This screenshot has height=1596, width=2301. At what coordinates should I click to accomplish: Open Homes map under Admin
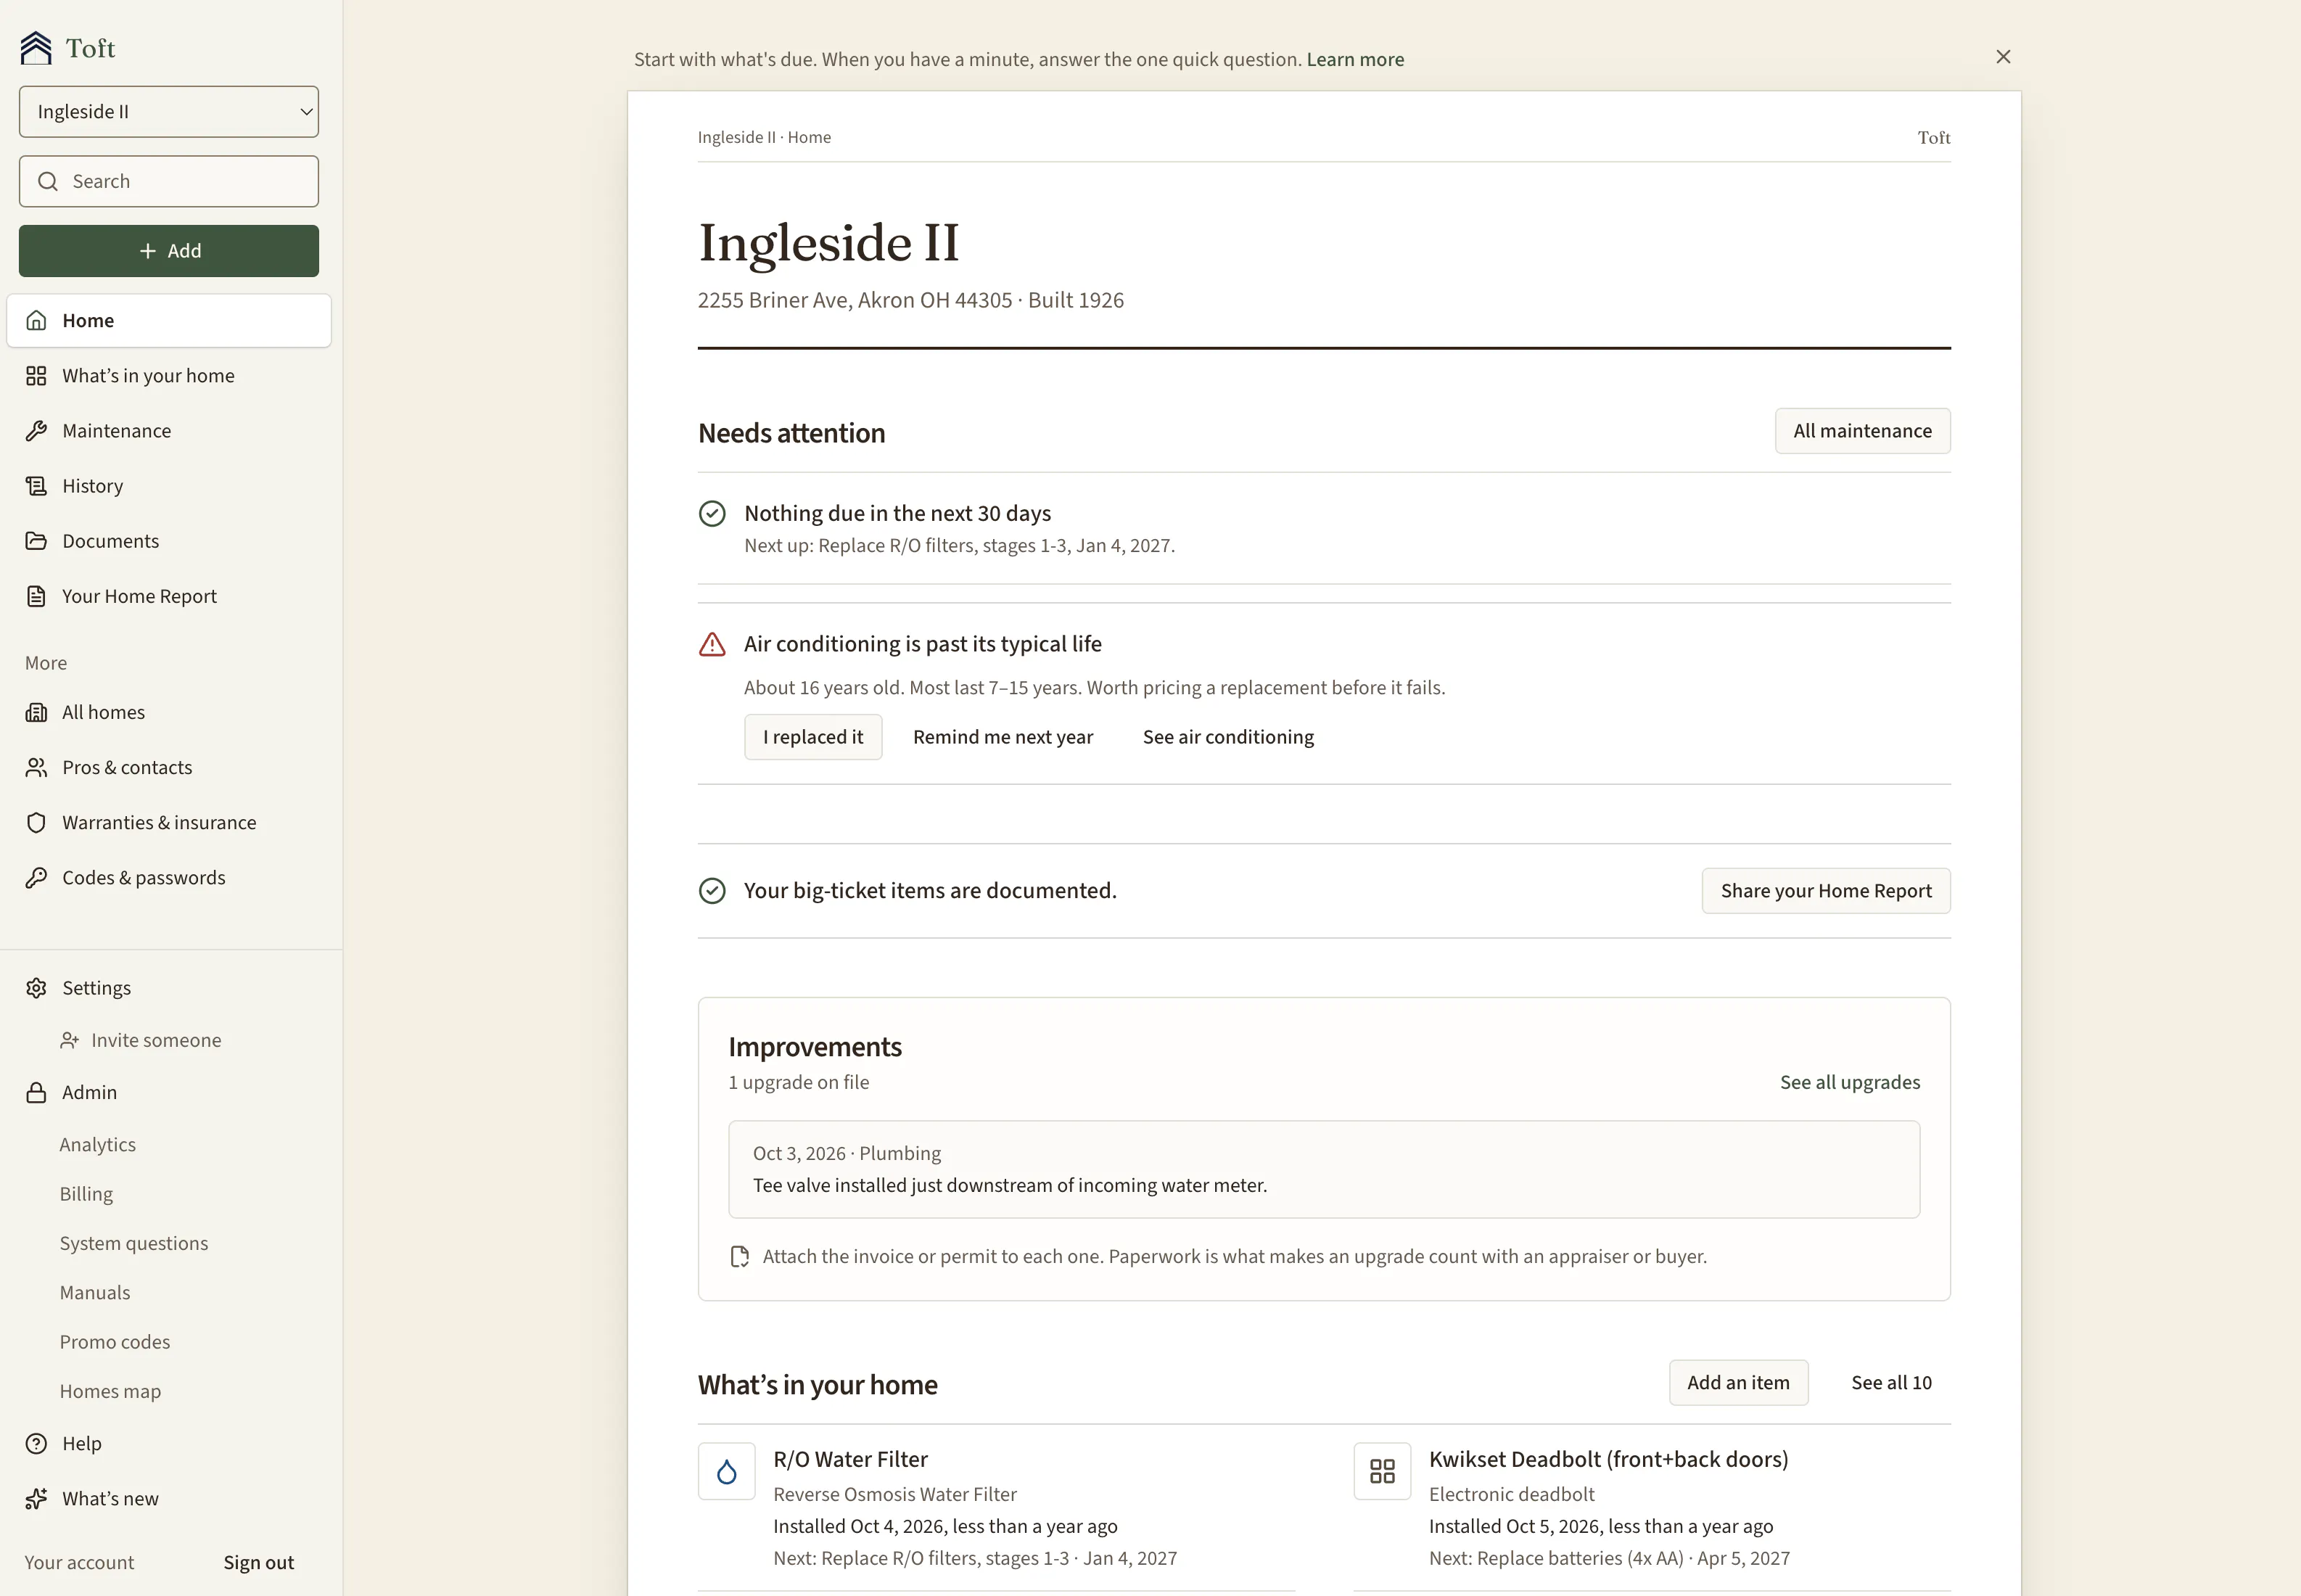click(110, 1391)
